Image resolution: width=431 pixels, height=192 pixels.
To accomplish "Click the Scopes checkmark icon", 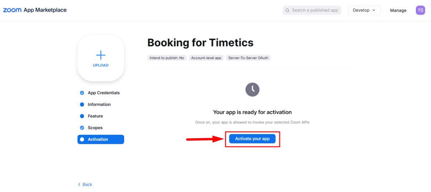I will pos(82,128).
